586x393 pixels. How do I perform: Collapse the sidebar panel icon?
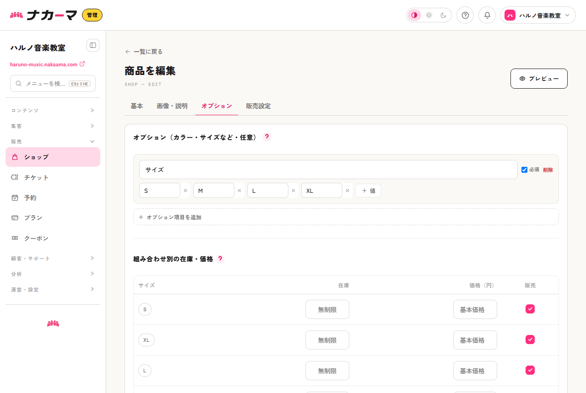[93, 45]
